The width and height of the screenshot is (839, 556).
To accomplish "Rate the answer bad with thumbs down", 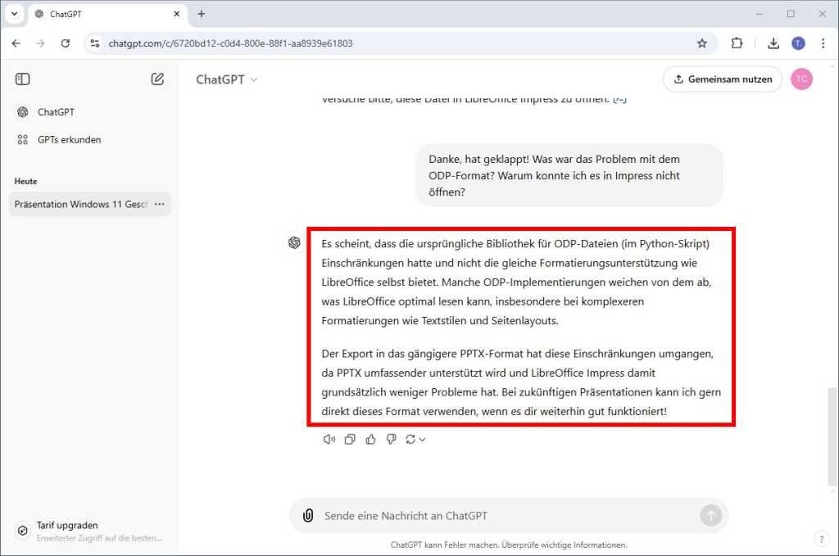I will pyautogui.click(x=391, y=439).
